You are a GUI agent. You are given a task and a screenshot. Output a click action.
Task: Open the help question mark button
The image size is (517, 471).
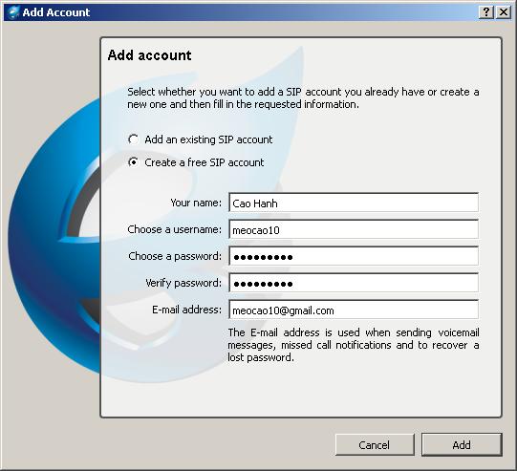point(486,12)
